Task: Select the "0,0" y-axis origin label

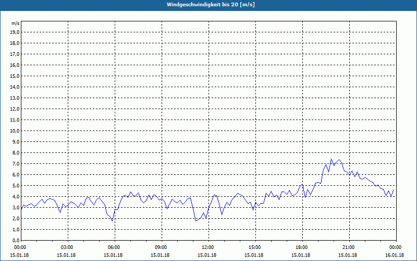Action: coord(16,241)
